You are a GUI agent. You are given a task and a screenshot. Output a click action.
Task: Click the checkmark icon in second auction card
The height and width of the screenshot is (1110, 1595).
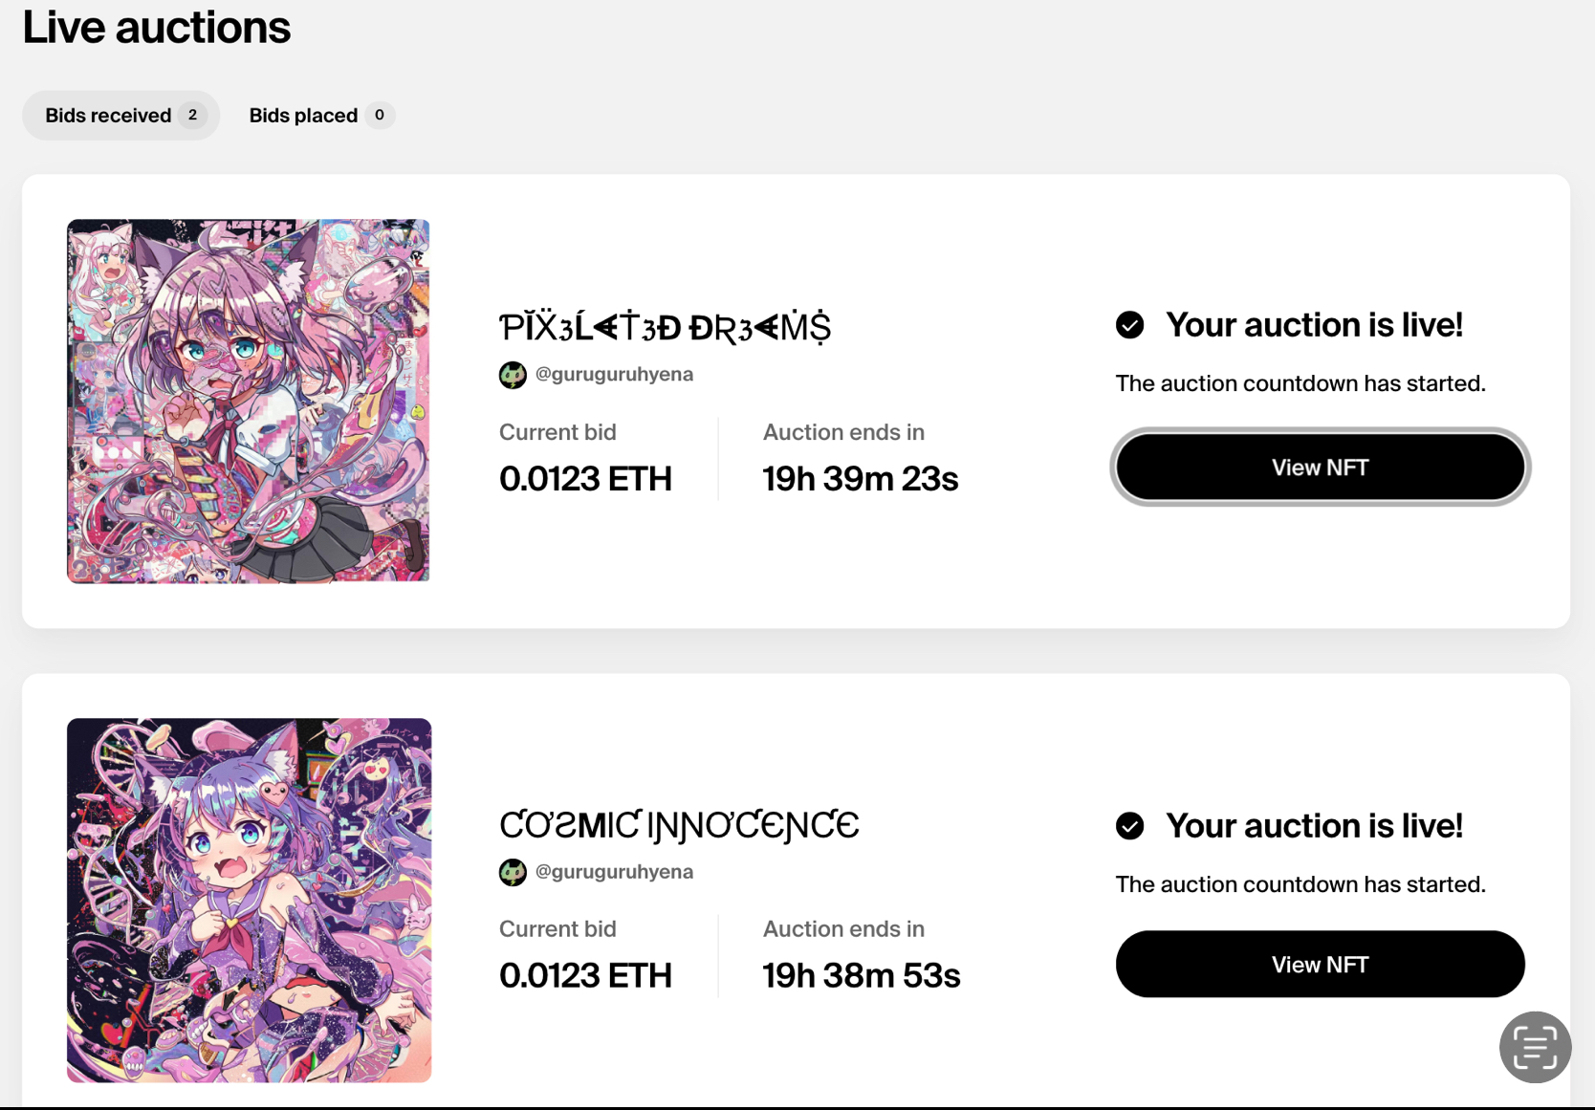pos(1129,825)
